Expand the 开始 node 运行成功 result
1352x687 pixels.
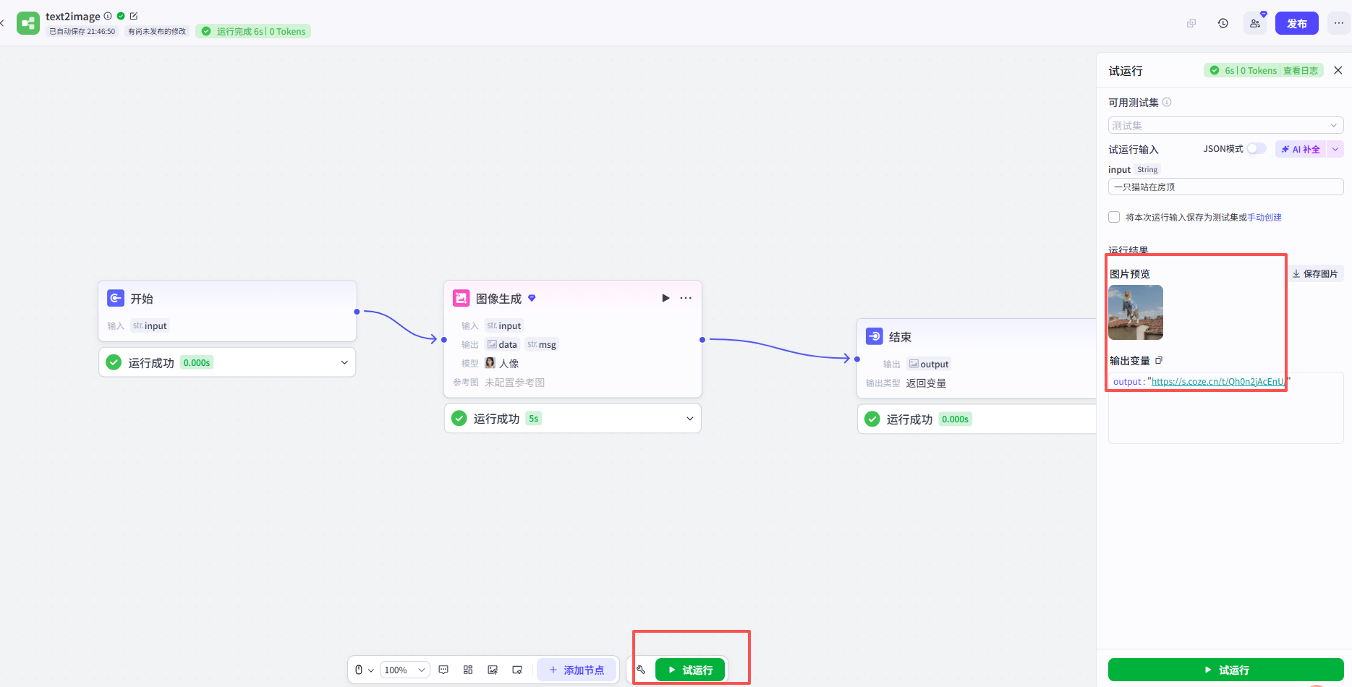344,362
